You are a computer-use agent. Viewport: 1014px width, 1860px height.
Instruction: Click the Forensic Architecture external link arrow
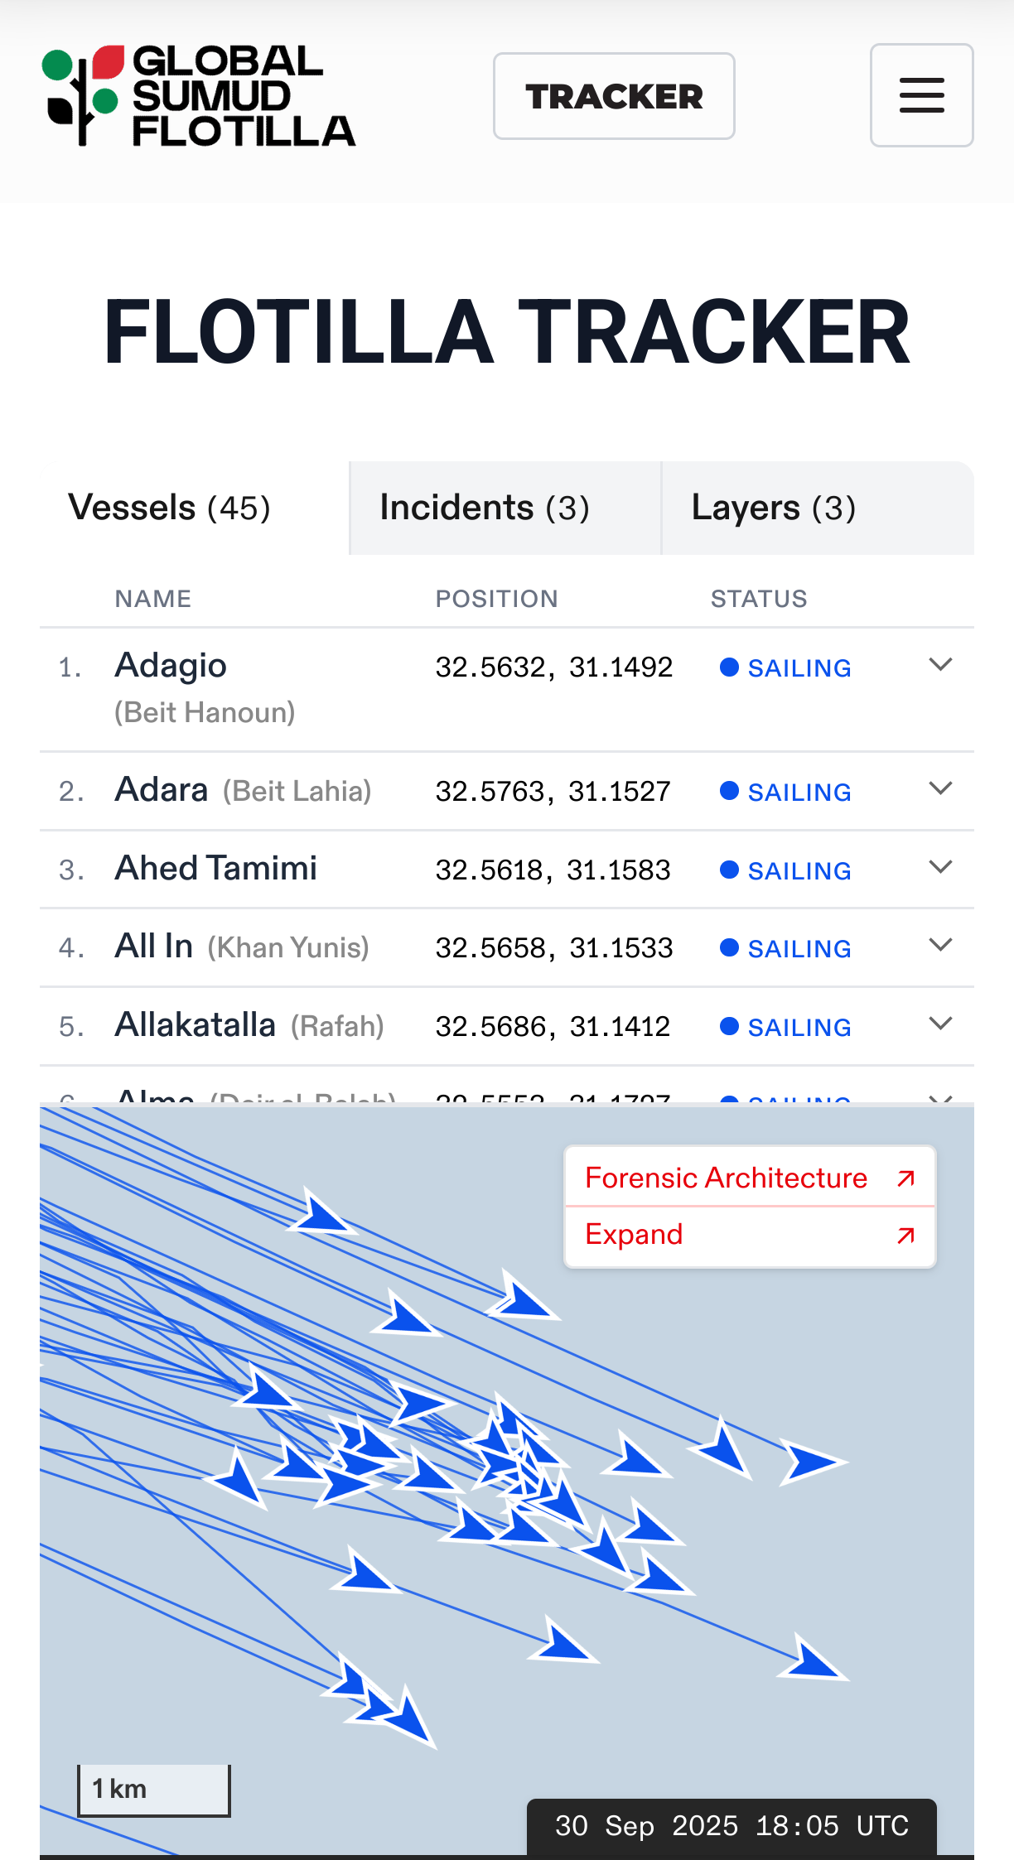click(906, 1178)
